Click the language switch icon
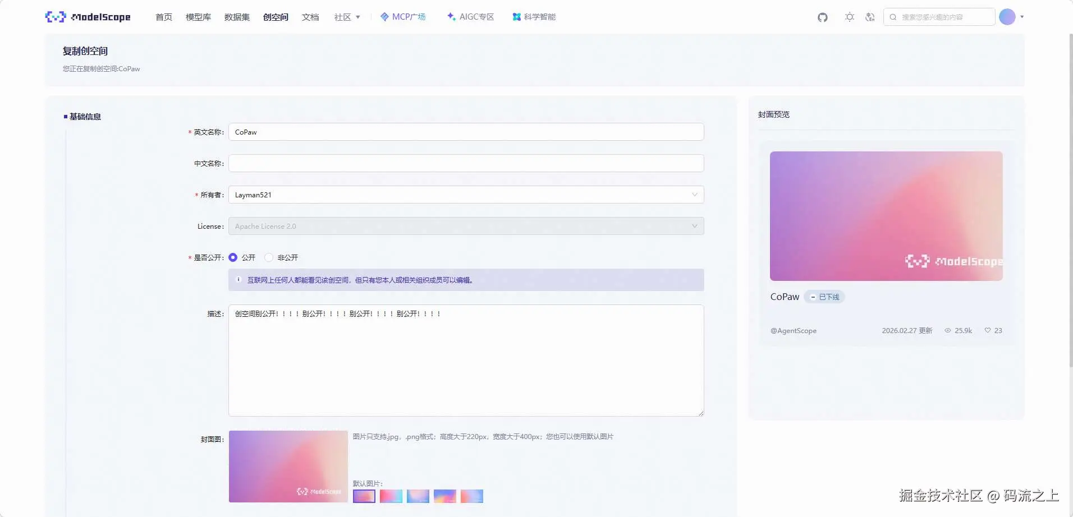The image size is (1073, 517). tap(870, 17)
